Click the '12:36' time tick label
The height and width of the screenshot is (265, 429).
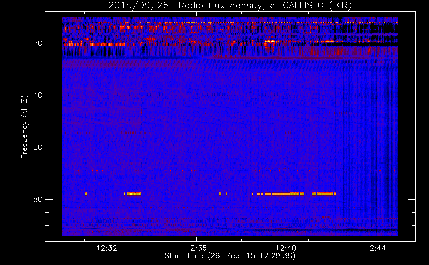pos(196,248)
